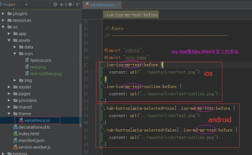Expand the resources folder
Screen dimensions: 252x155
[x=3, y=20]
